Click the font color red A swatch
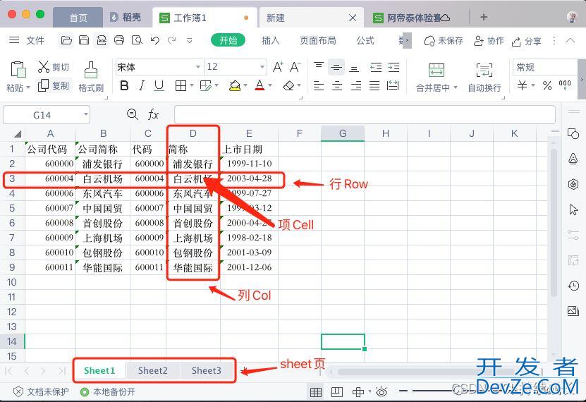586x402 pixels. pos(259,85)
